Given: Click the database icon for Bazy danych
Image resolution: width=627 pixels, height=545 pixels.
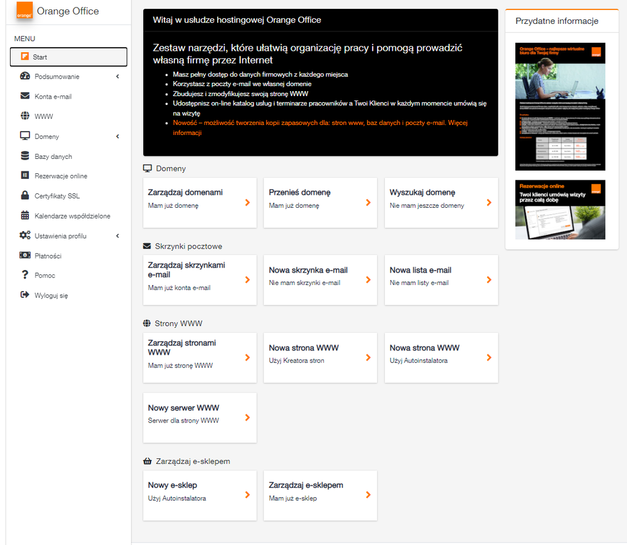Looking at the screenshot, I should [x=25, y=156].
